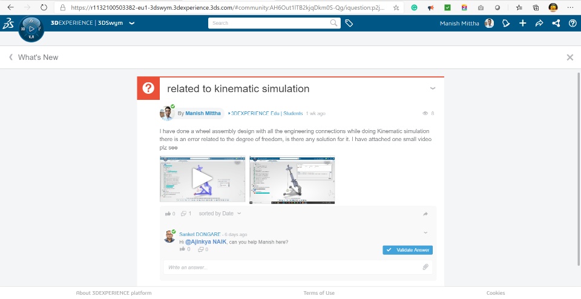Play the attached video thumbnail
The width and height of the screenshot is (581, 299).
click(202, 179)
